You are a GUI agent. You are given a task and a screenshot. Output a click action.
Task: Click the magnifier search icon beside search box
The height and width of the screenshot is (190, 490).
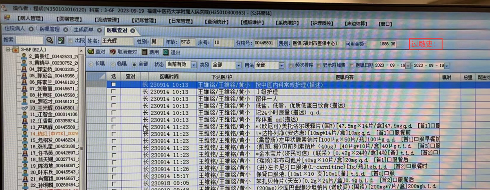click(50, 40)
